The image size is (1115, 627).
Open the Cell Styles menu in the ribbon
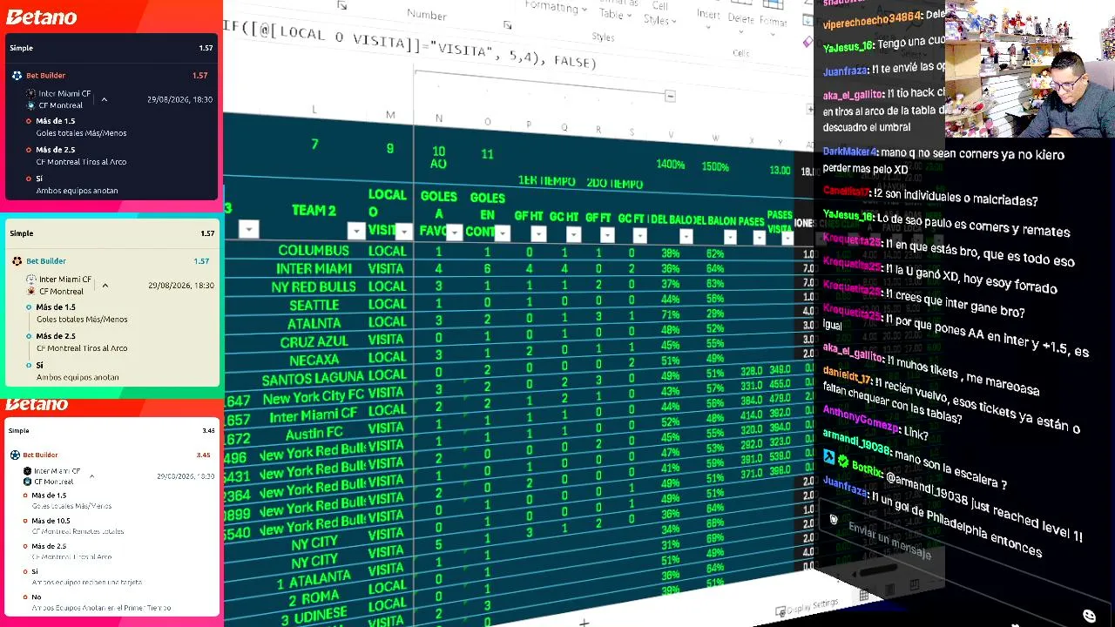(x=659, y=13)
